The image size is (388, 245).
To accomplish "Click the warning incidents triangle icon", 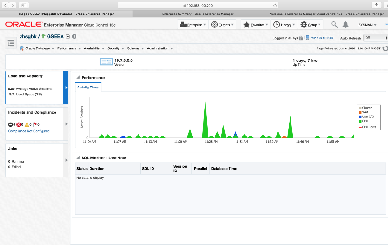I will [x=27, y=125].
